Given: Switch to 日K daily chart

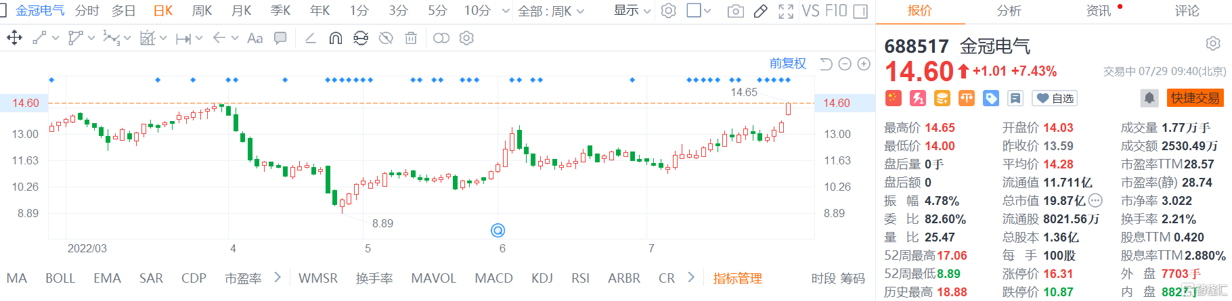Looking at the screenshot, I should click(163, 11).
